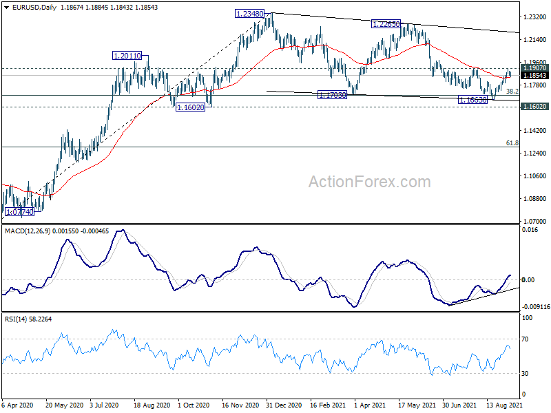The image size is (551, 413).
Task: Click the 1.20110 high price label
Action: (x=127, y=55)
